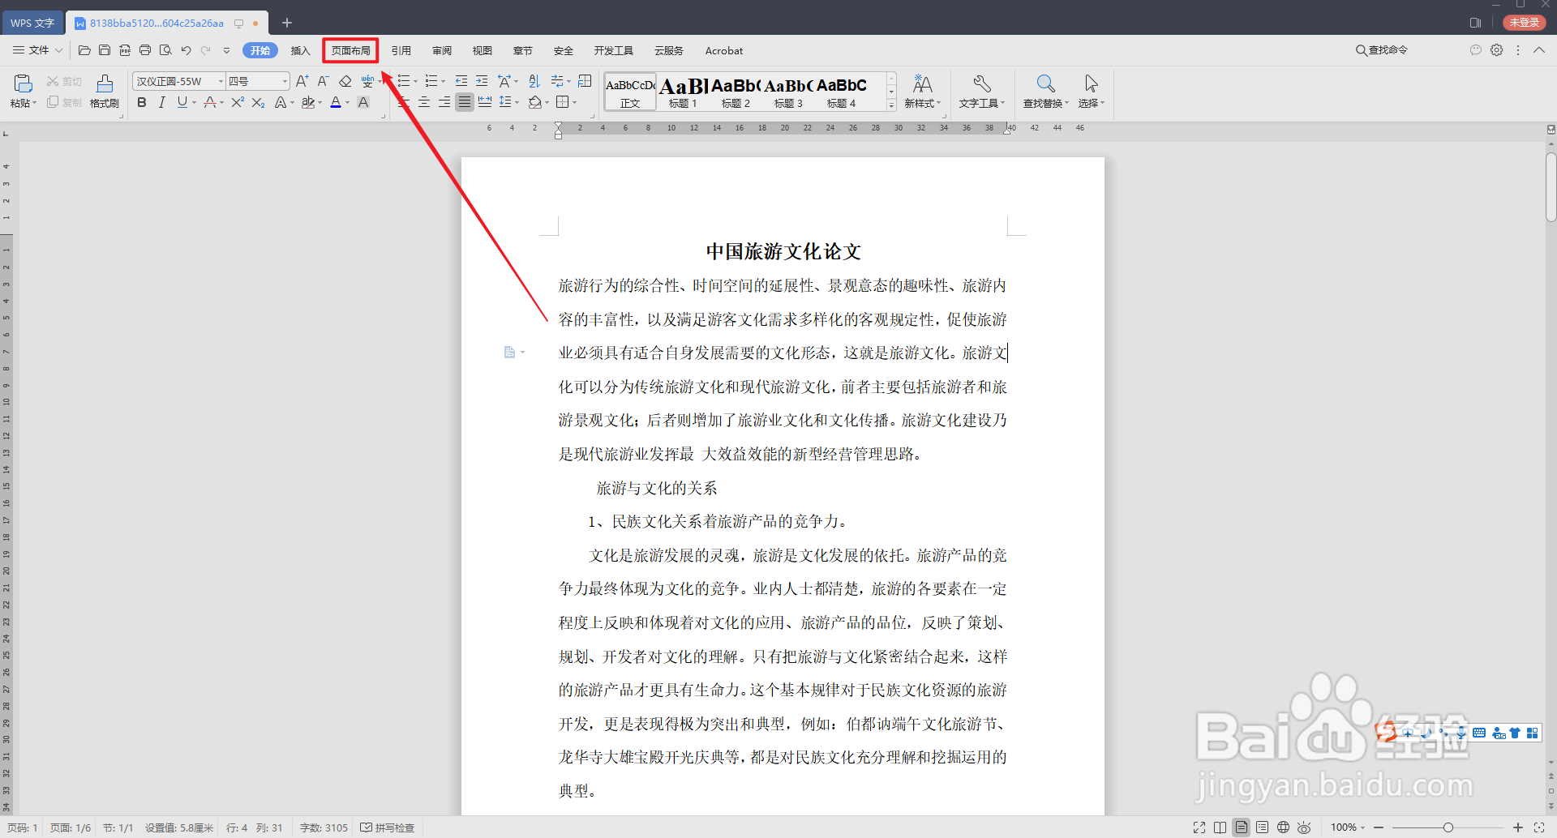Click the Paste clipboard icon
1557x838 pixels.
tap(23, 83)
